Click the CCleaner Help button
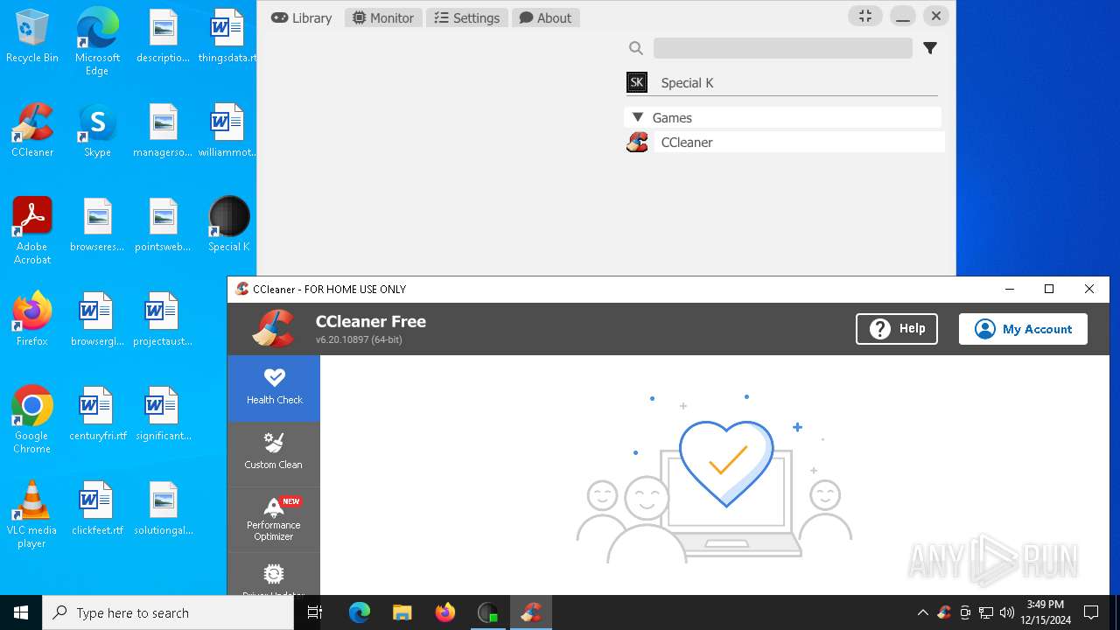Viewport: 1120px width, 630px height. click(x=896, y=329)
